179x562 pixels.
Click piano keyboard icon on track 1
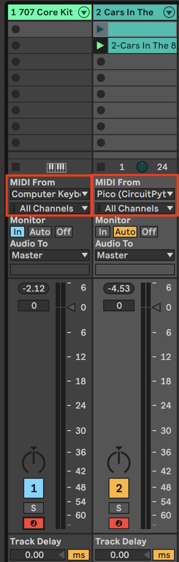(57, 168)
